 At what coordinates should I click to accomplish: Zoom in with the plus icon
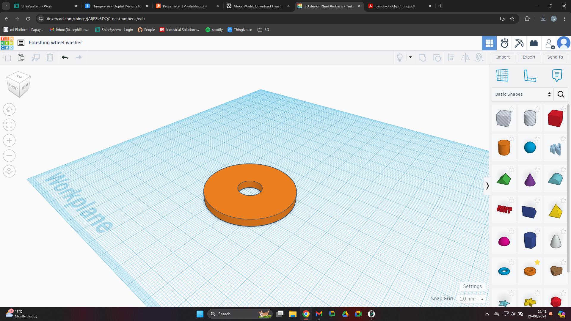click(9, 140)
